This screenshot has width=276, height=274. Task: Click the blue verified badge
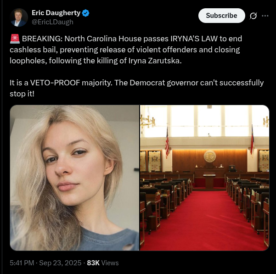(86, 13)
